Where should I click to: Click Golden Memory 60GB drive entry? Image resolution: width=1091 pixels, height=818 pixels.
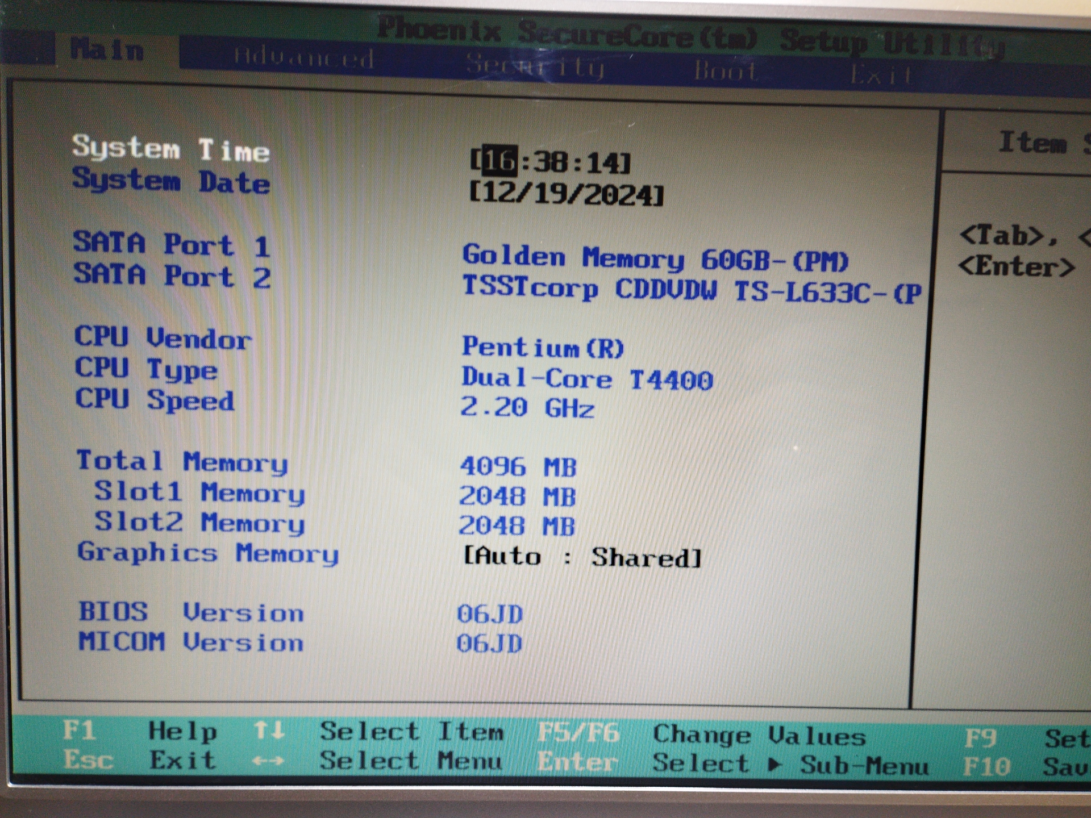tap(655, 258)
